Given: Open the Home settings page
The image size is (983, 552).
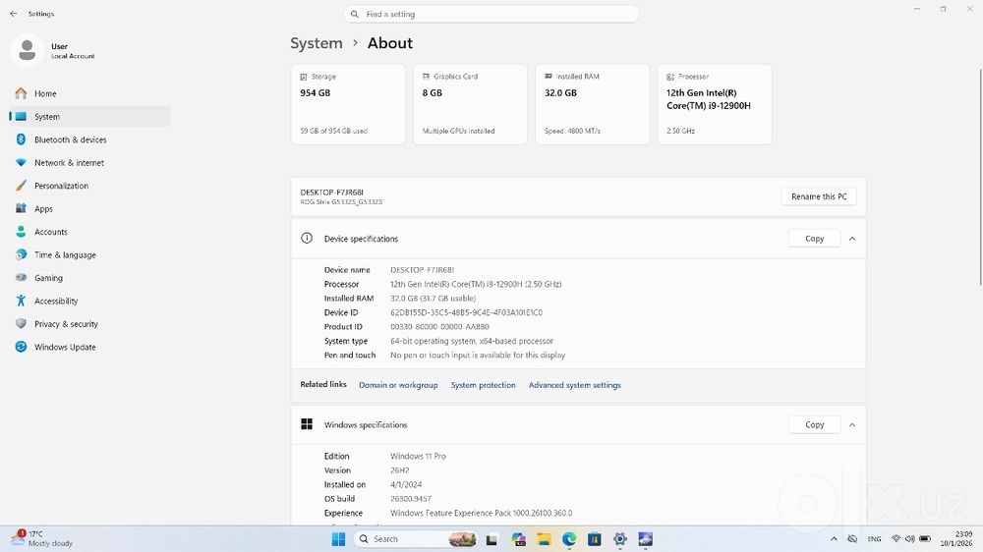Looking at the screenshot, I should (x=89, y=93).
